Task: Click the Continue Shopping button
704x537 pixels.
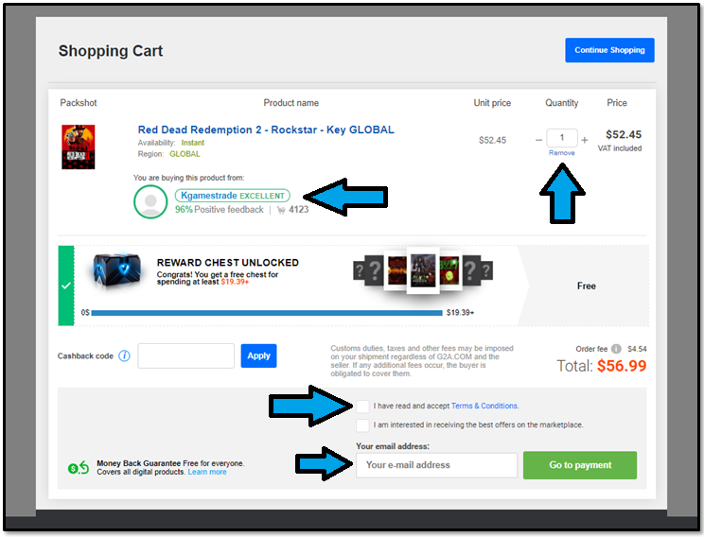Action: coord(609,50)
